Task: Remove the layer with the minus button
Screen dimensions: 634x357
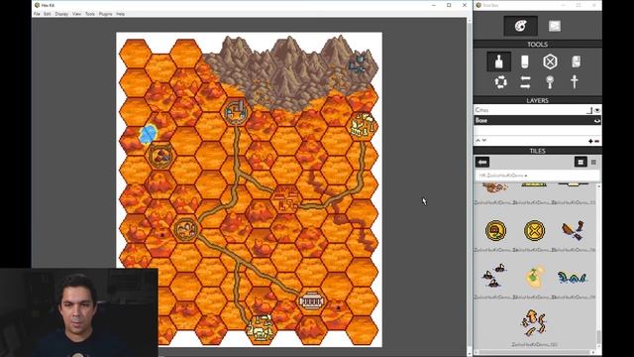Action: 596,141
